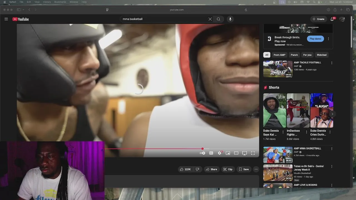Select the Watched filter chip
Image resolution: width=356 pixels, height=200 pixels.
click(322, 55)
